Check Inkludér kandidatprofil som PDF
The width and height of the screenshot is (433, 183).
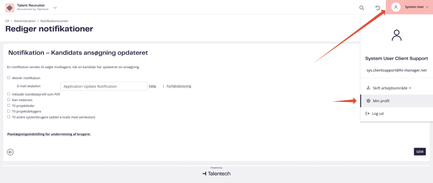(9, 94)
